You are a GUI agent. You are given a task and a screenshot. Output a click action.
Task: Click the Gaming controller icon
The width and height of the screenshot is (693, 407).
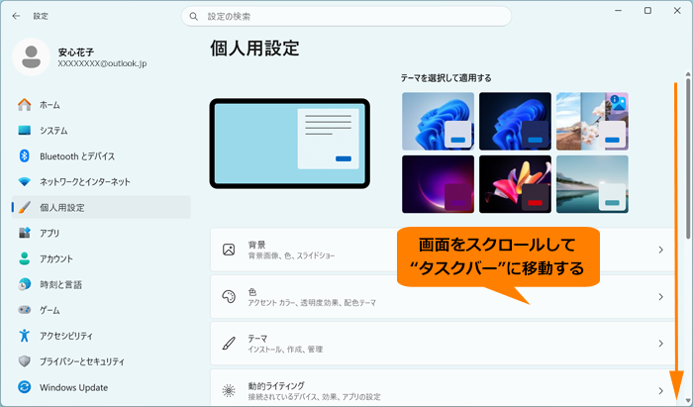click(25, 310)
